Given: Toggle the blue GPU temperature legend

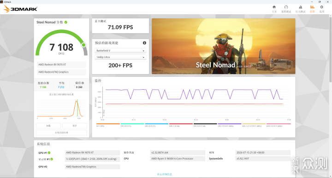Looking at the screenshot, I should pos(156,125).
